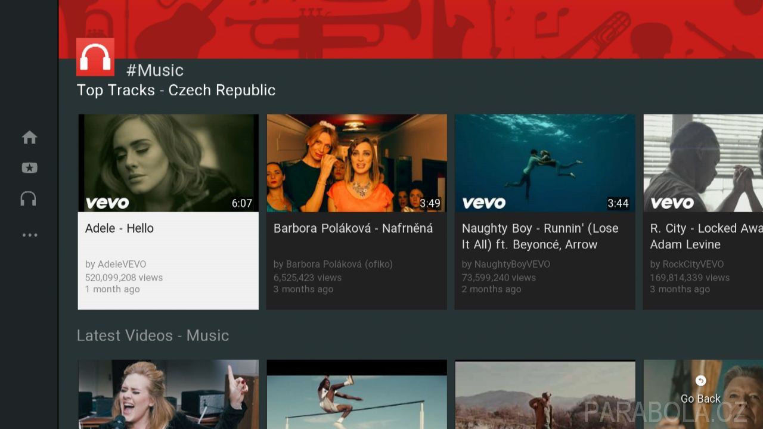Click the red #Music channel headphones logo

pyautogui.click(x=95, y=57)
